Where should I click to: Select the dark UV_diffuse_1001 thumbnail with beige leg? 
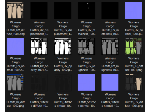133,82
